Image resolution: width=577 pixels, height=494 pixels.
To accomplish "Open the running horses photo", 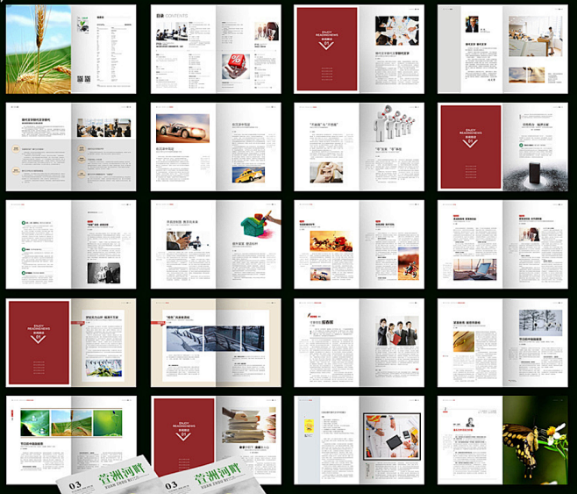I will (x=331, y=240).
